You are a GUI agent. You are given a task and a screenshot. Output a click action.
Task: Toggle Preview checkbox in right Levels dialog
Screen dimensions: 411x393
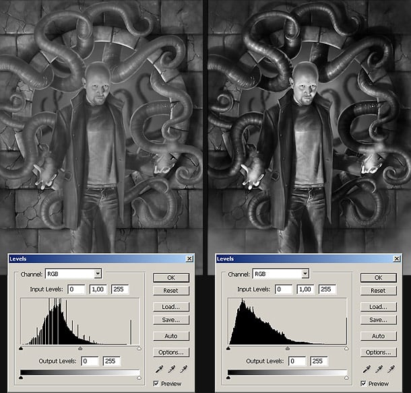coord(364,384)
